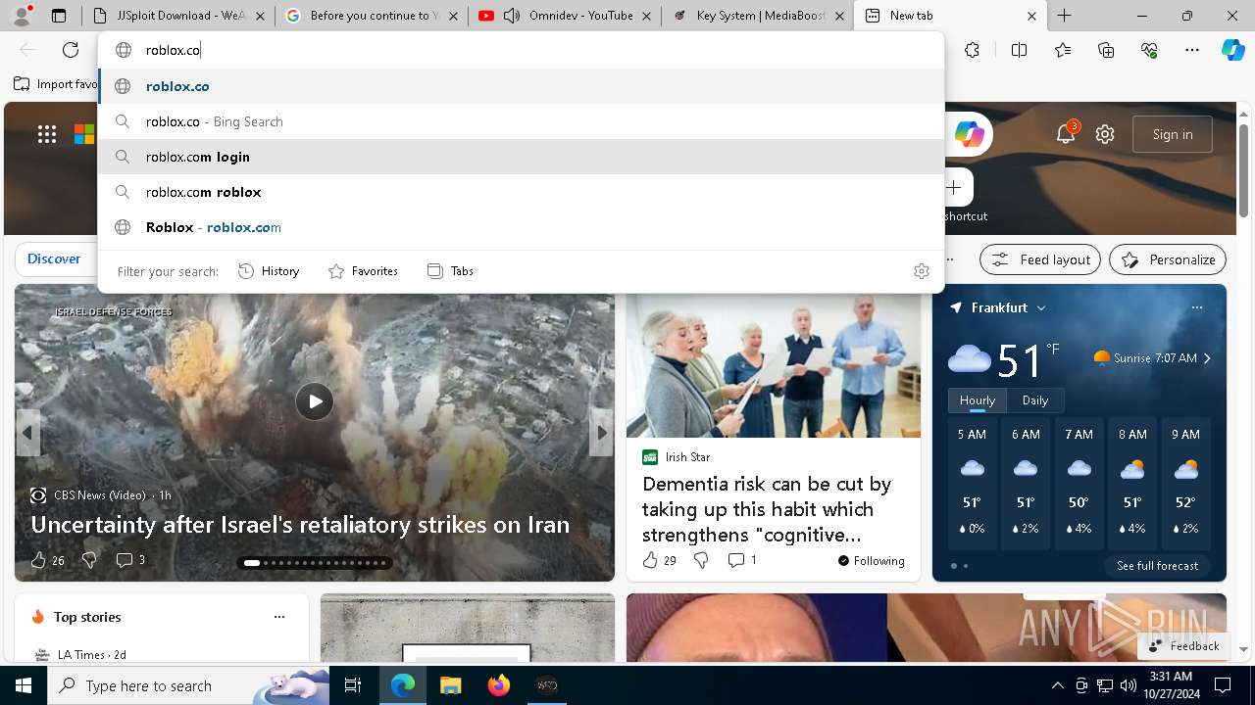
Task: Open weather card more options ellipsis
Action: (x=1196, y=307)
